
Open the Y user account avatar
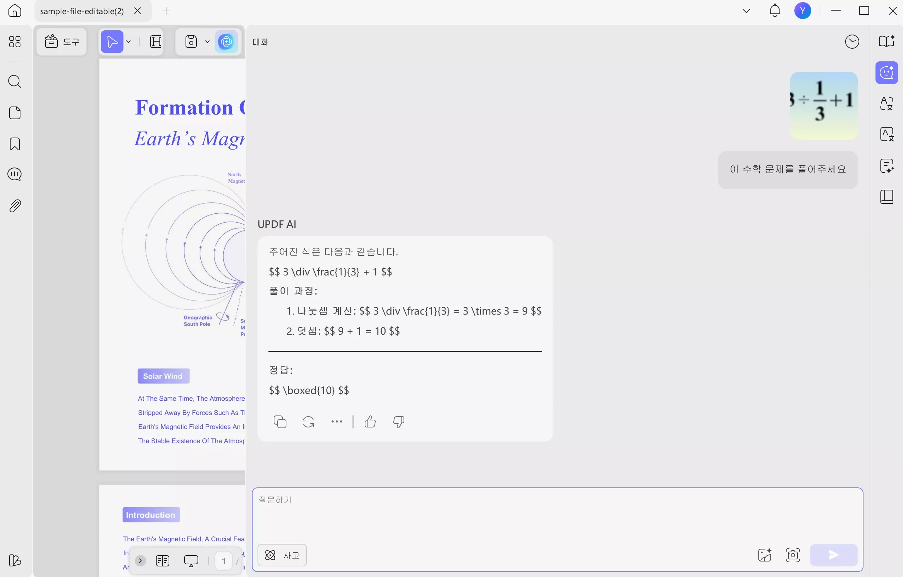[803, 11]
